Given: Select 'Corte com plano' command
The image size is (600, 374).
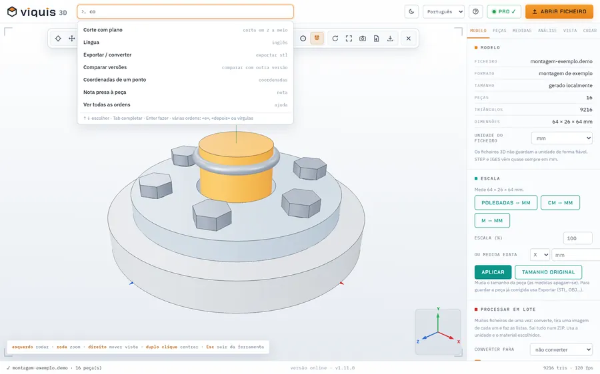Looking at the screenshot, I should point(185,30).
